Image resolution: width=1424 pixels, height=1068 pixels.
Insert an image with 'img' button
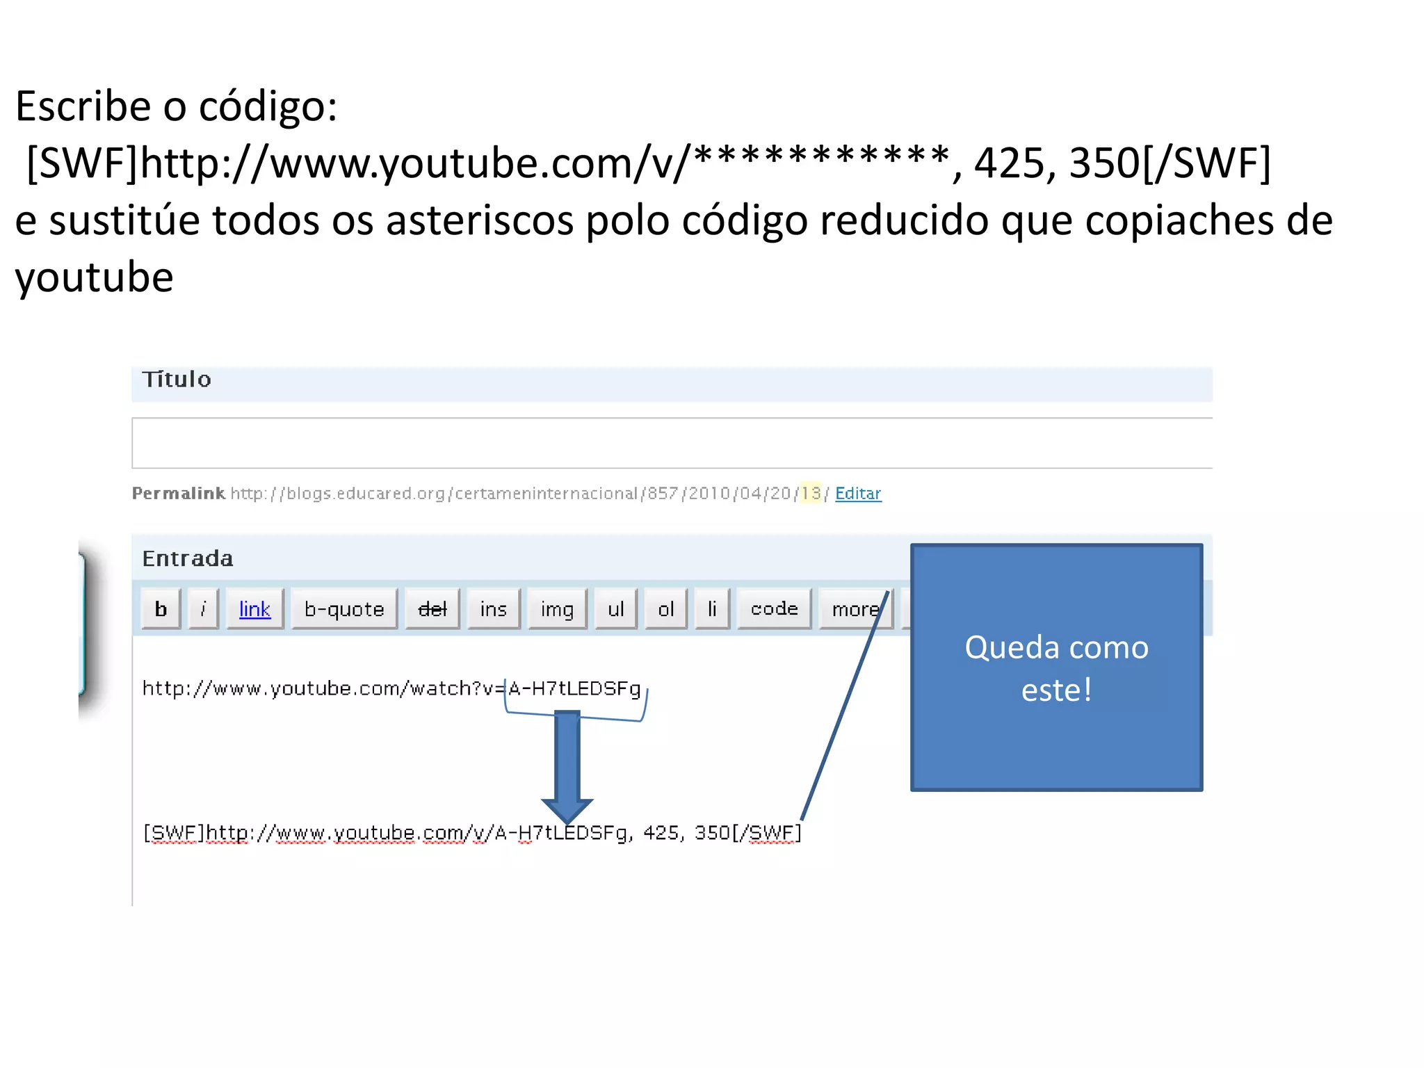tap(558, 609)
